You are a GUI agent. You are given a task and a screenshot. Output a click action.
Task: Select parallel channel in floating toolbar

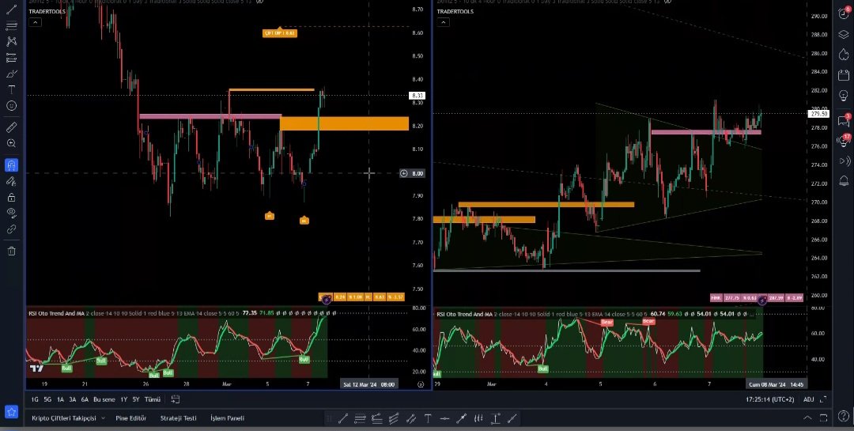click(x=410, y=418)
